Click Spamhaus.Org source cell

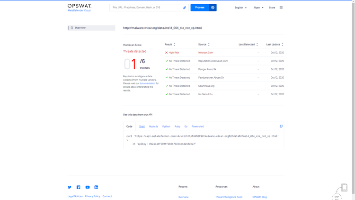[206, 86]
